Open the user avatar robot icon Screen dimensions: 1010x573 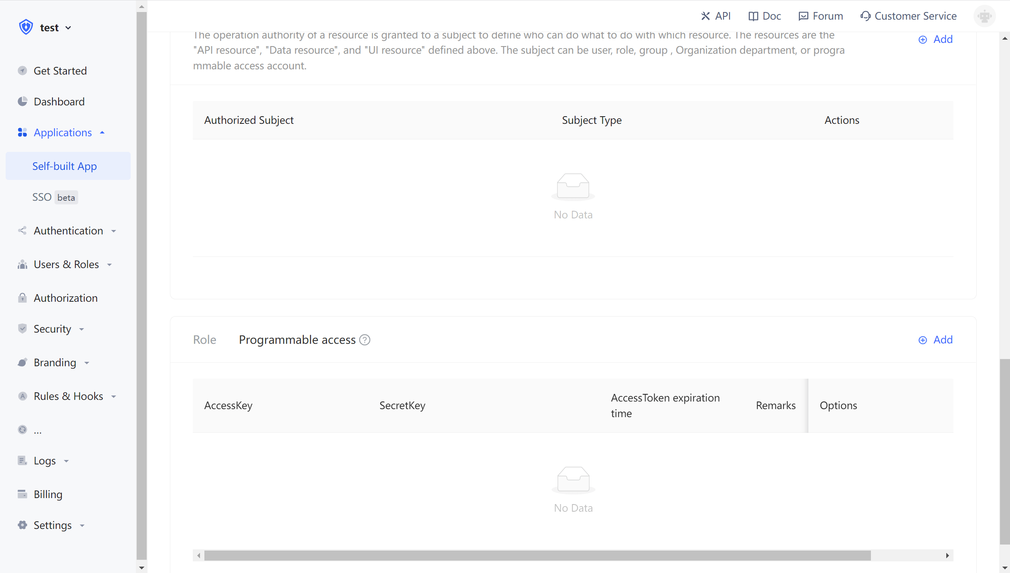(x=984, y=16)
